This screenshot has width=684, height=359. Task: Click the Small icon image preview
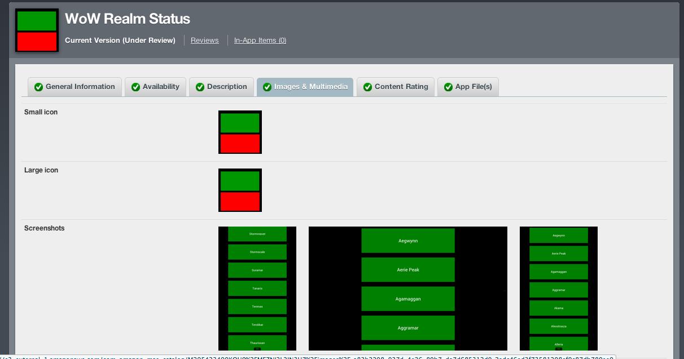[x=240, y=132]
